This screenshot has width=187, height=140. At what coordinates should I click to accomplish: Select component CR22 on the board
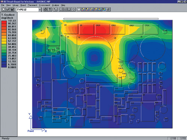point(118,29)
